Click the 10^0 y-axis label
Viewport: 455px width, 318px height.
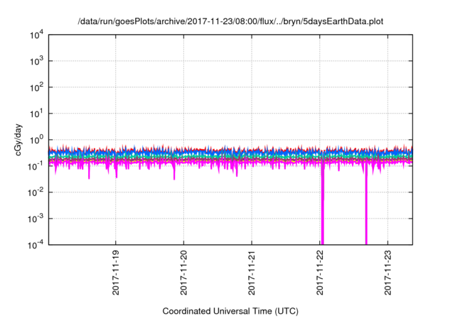[x=36, y=140]
